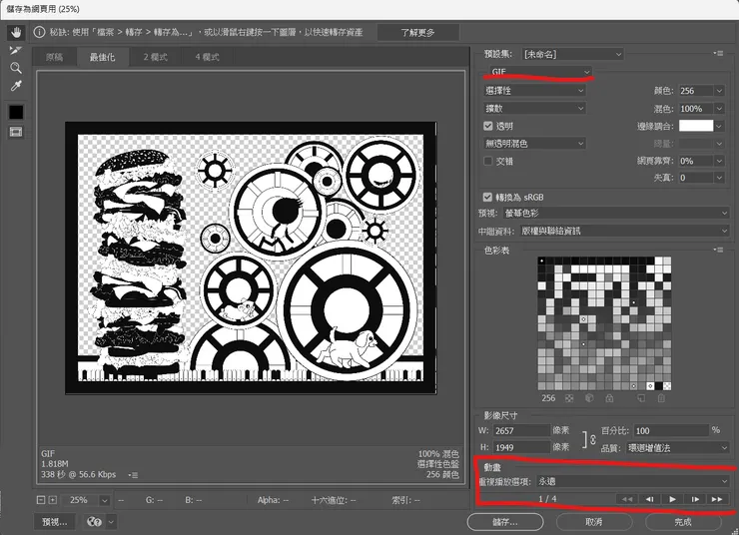
Task: Click the optimized image preview
Action: [251, 259]
